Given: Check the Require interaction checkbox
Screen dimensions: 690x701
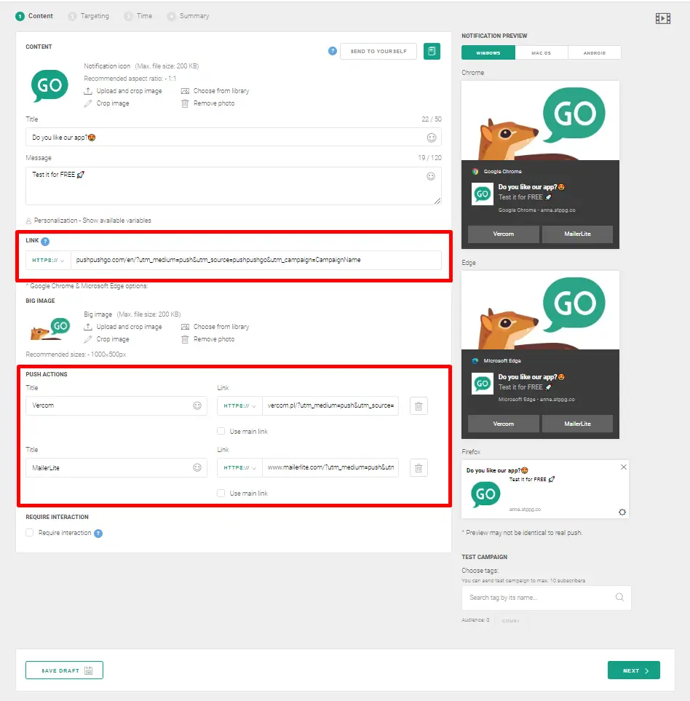Looking at the screenshot, I should click(30, 533).
